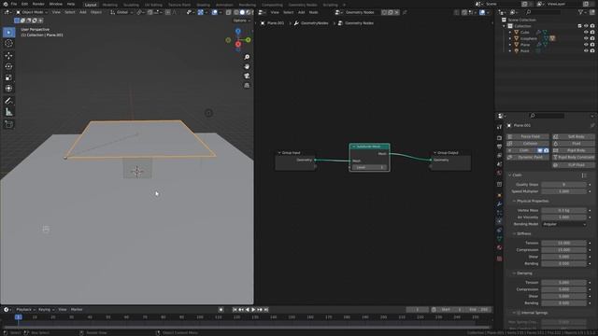This screenshot has height=336, width=598.
Task: Click Subdivide Mesh node header
Action: (369, 147)
